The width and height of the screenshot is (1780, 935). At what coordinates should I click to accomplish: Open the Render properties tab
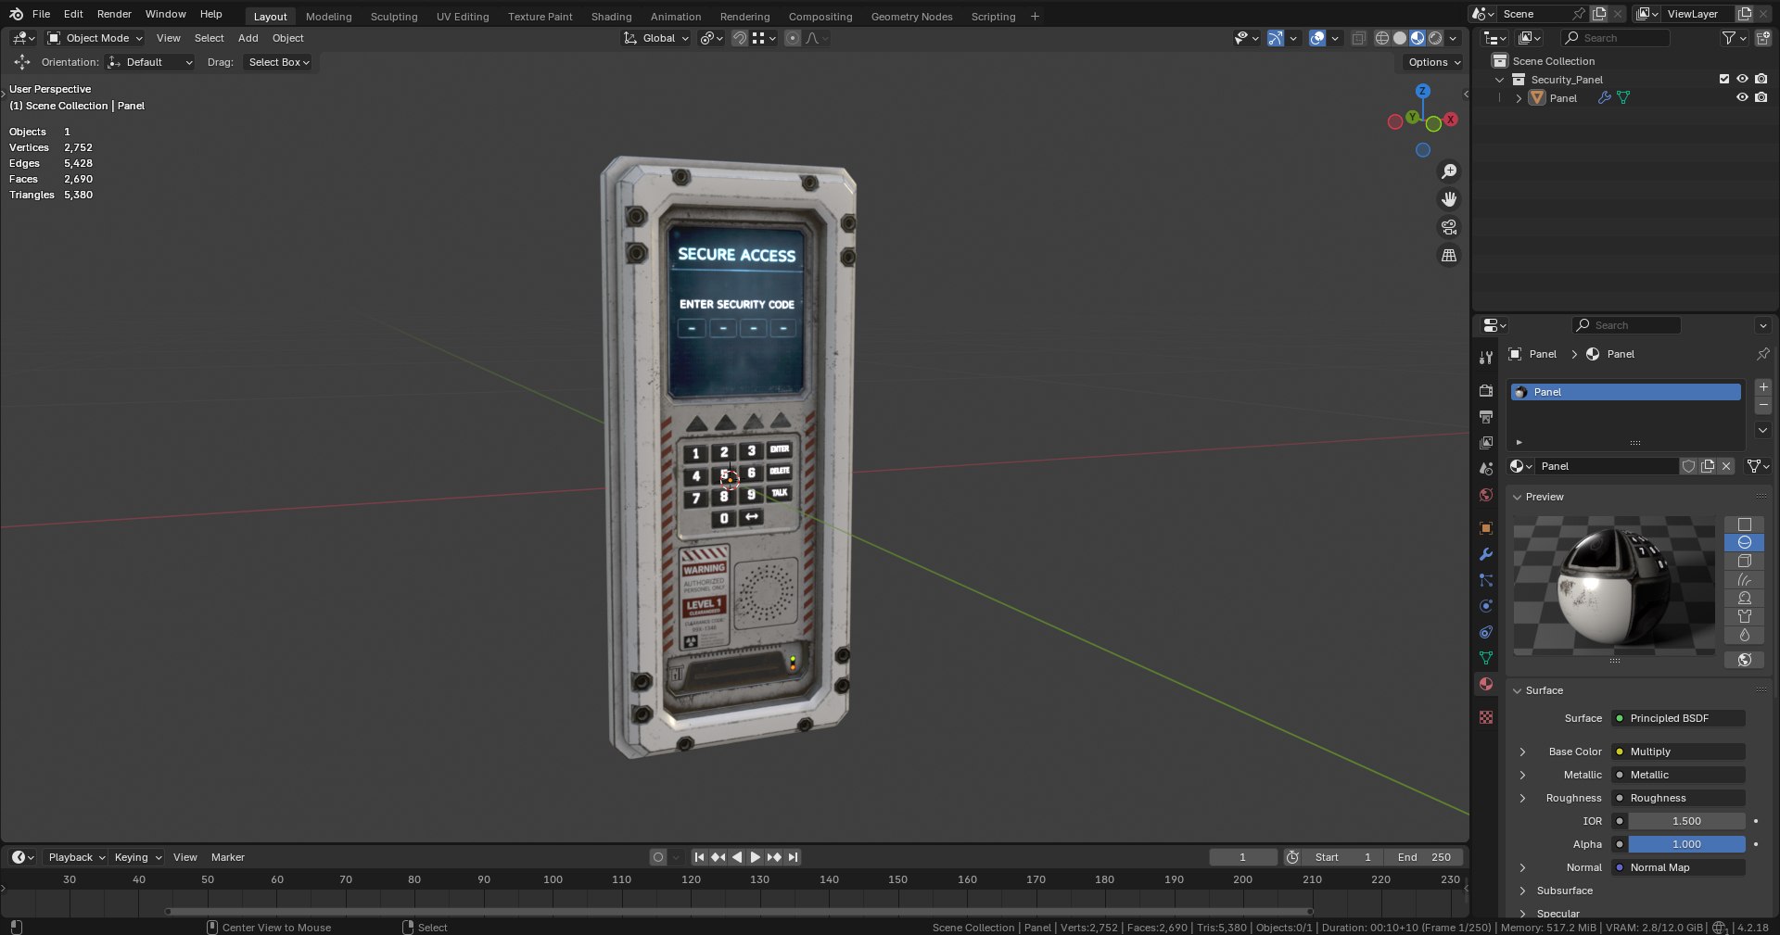coord(1486,391)
